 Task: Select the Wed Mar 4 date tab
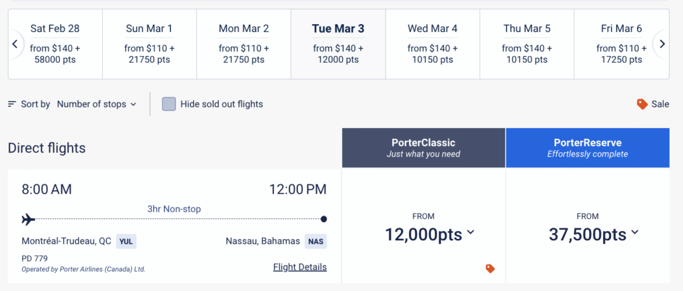432,44
